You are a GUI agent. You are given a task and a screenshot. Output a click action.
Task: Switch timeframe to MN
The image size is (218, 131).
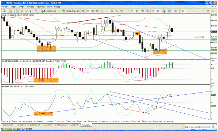tap(121, 11)
